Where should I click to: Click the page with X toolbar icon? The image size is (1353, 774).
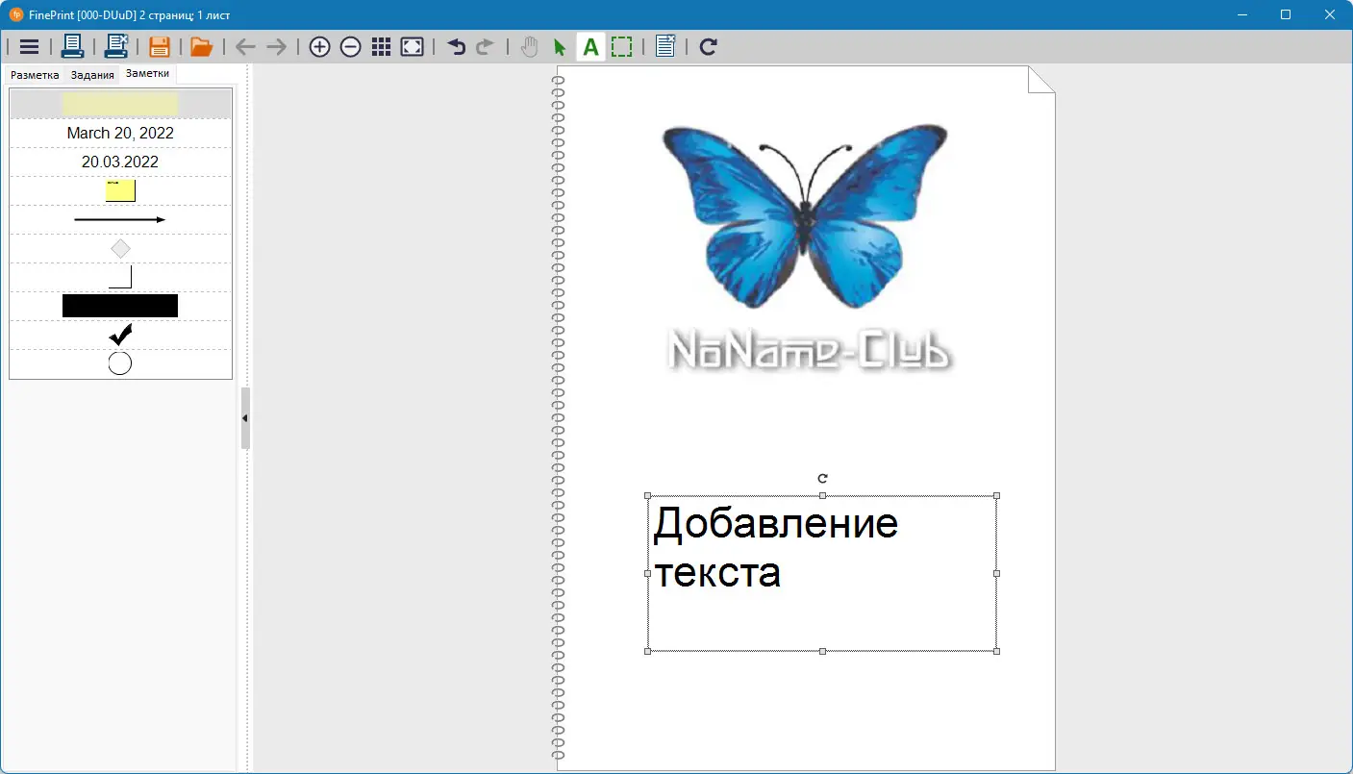(x=665, y=46)
